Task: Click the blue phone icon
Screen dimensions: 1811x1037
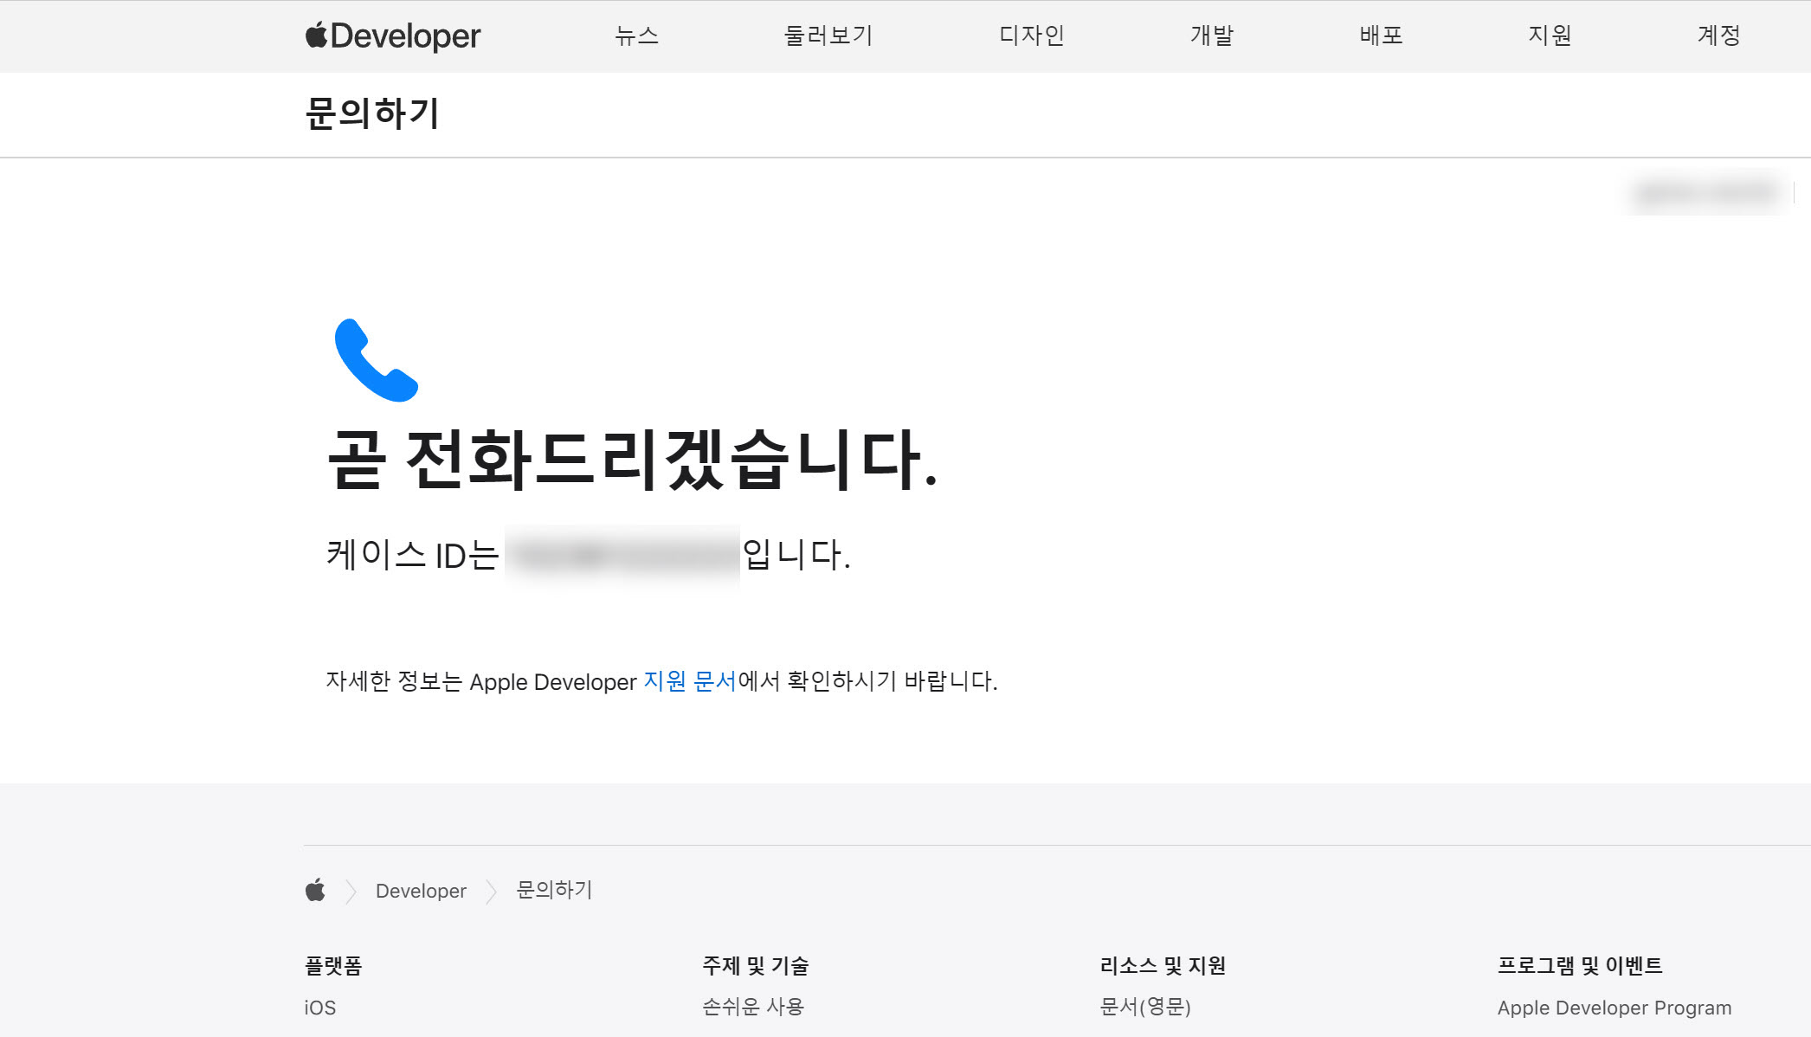Action: tap(376, 360)
